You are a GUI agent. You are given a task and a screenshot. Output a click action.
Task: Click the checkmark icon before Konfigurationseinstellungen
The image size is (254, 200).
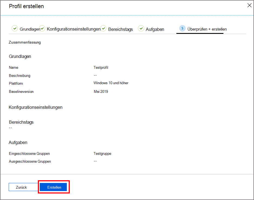pos(42,28)
